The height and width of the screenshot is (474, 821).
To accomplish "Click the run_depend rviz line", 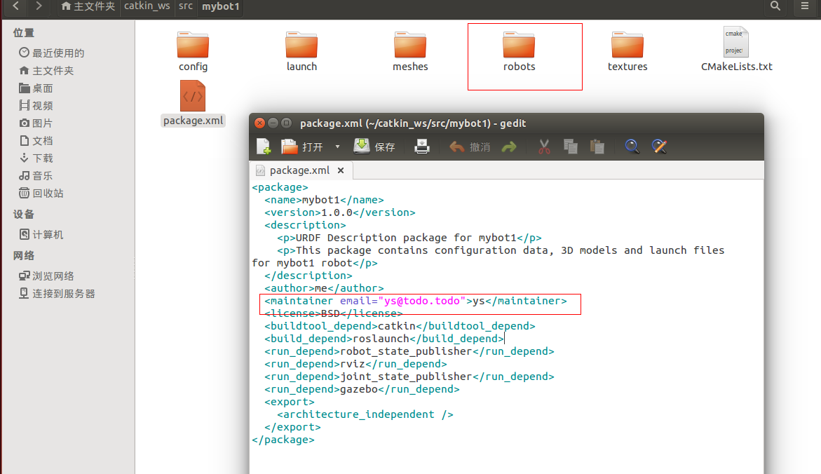I will point(356,363).
